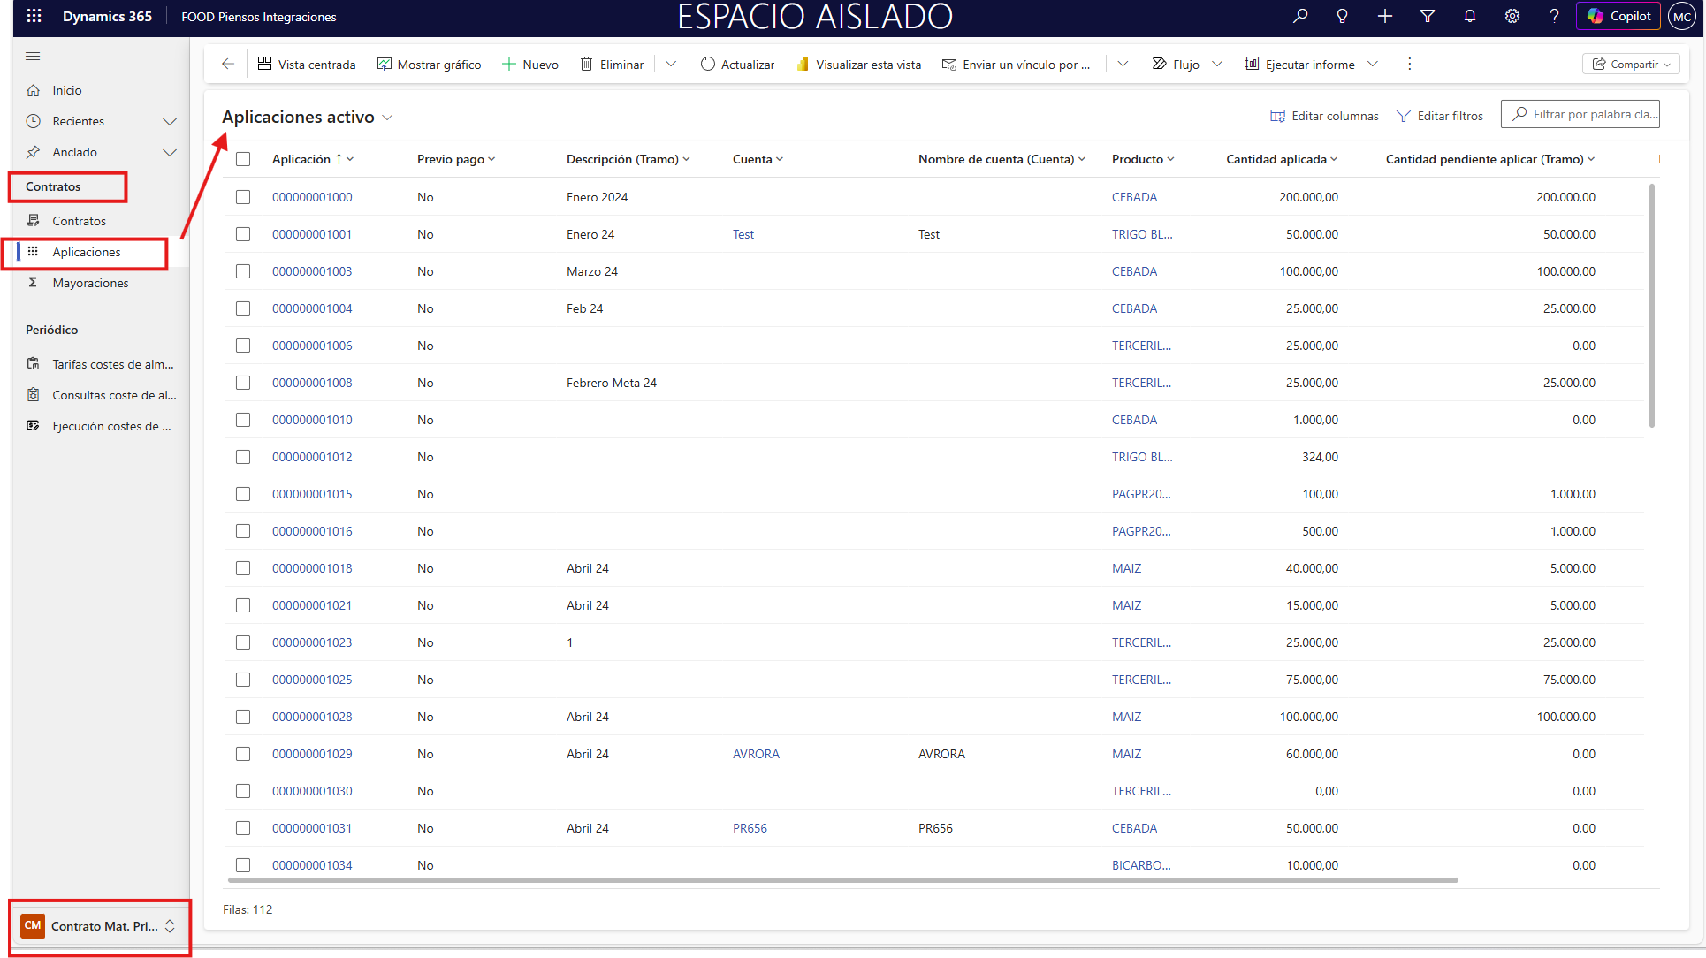Tick the checkbox for application 000000001029
Viewport: 1706px width, 958px height.
click(x=243, y=754)
